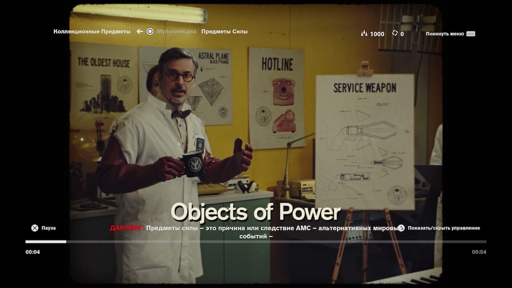Open the Коллекционные Предметы breadcrumb
Screen dimensions: 512x288
pyautogui.click(x=92, y=31)
